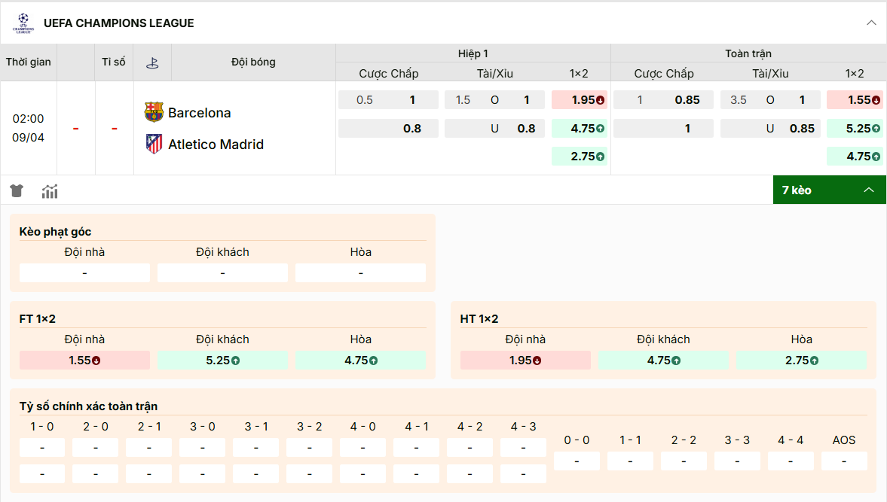This screenshot has width=887, height=502.
Task: Open the statistics chart icon
Action: [49, 191]
